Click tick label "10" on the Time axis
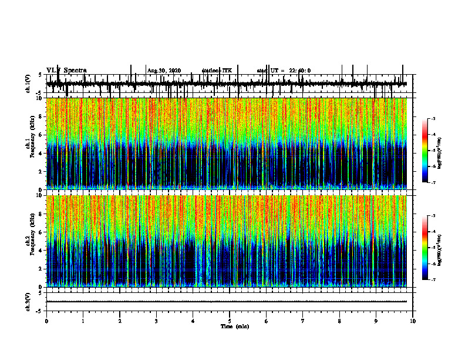This screenshot has width=465, height=360. pos(413,321)
